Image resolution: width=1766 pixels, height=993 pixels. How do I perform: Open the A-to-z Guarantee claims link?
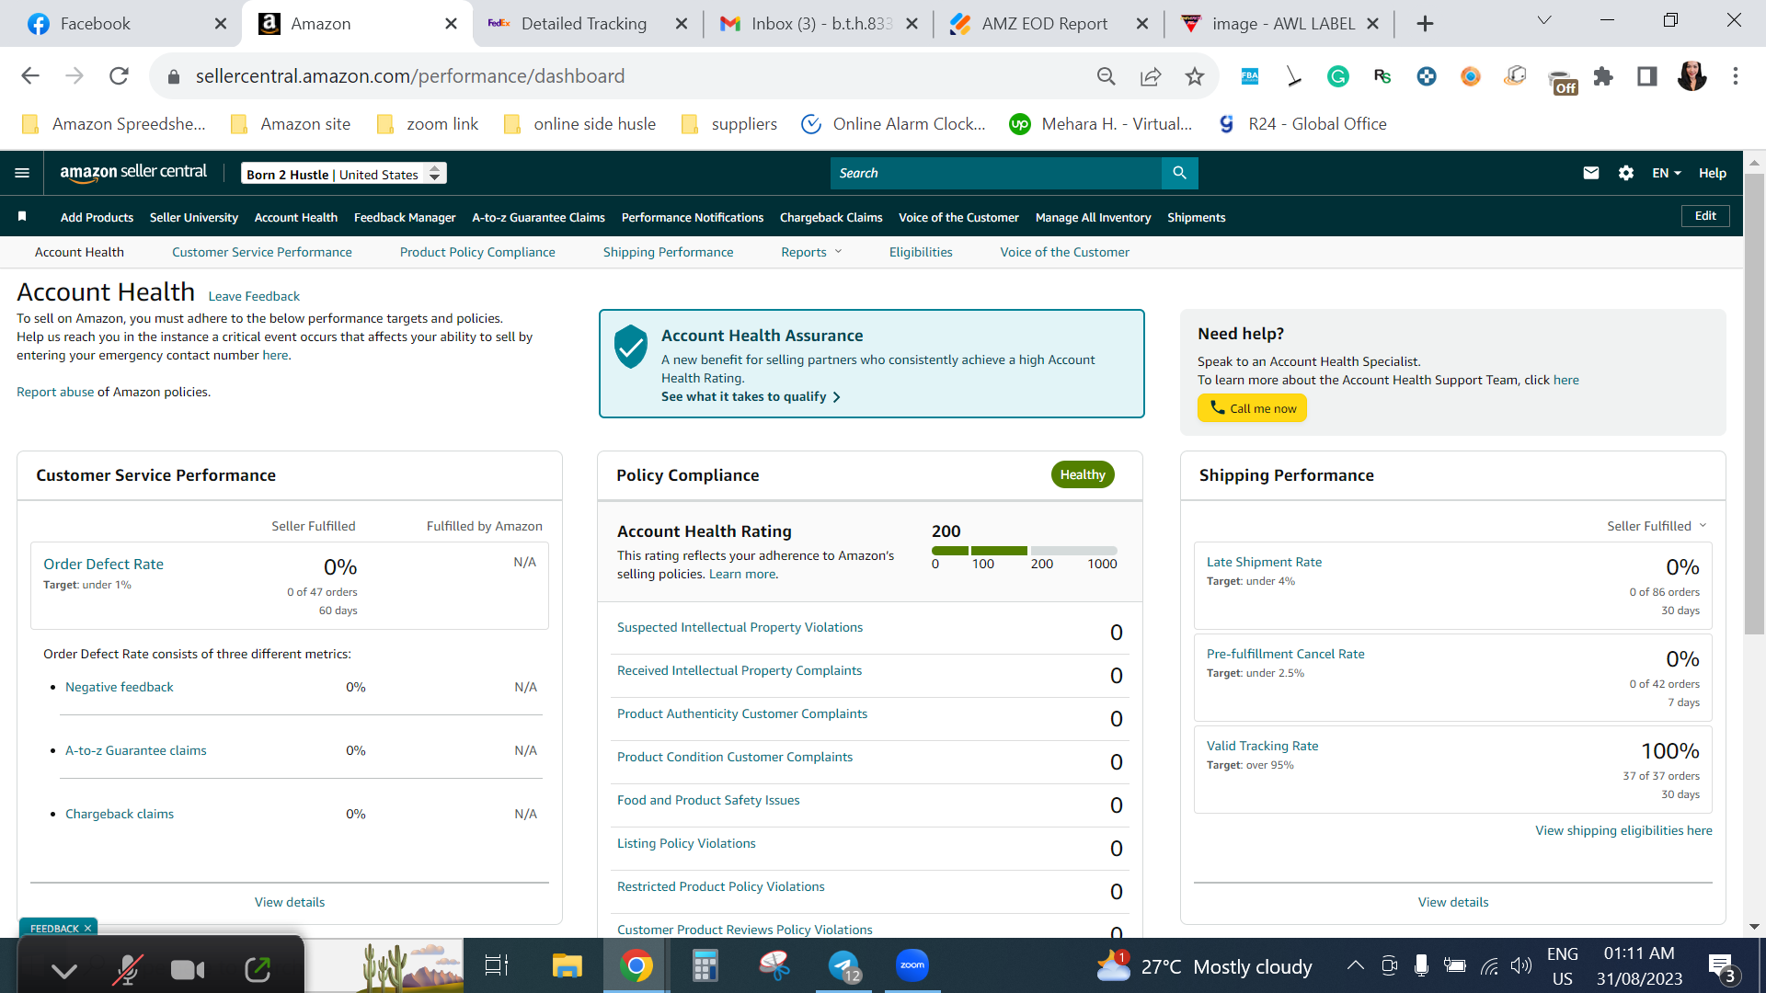coord(135,750)
